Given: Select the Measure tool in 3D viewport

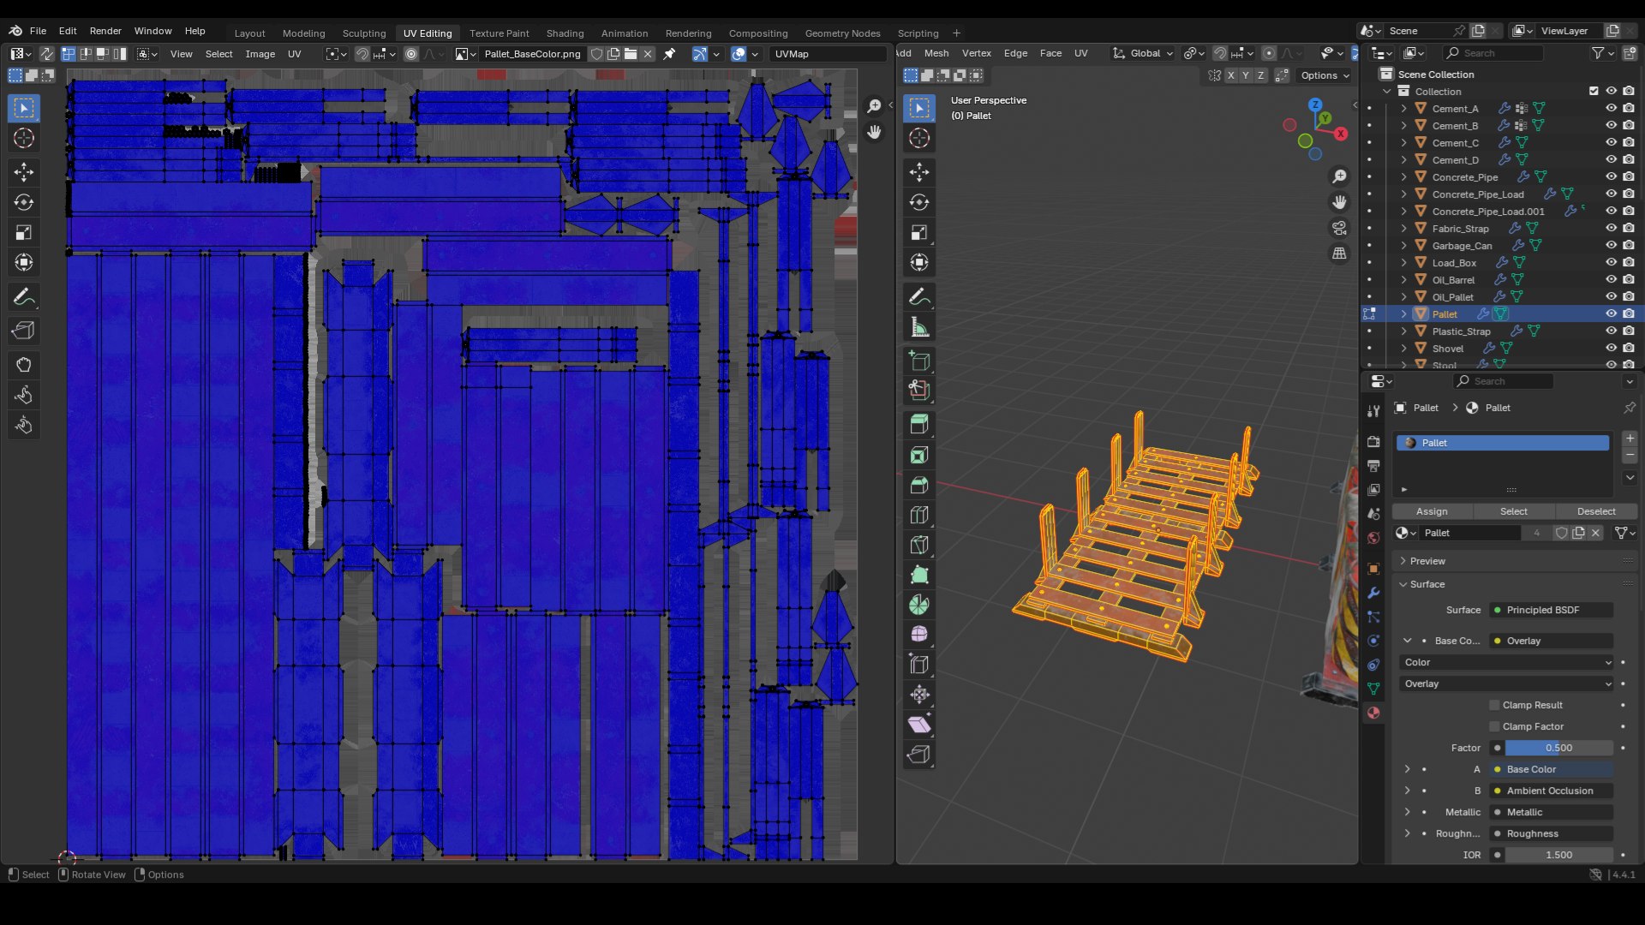Looking at the screenshot, I should (919, 327).
